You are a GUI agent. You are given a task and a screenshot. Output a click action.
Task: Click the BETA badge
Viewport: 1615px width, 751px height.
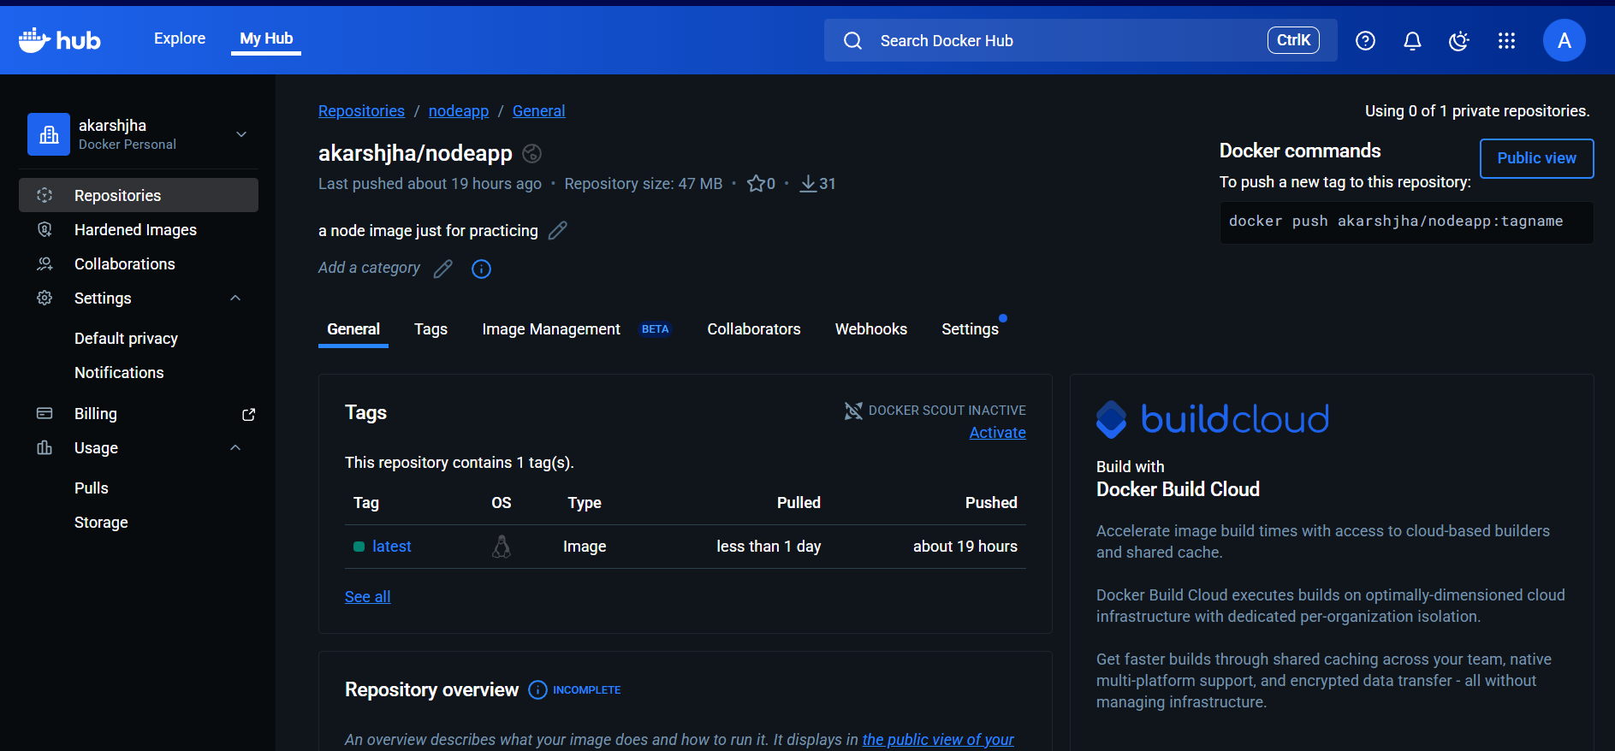(x=655, y=329)
